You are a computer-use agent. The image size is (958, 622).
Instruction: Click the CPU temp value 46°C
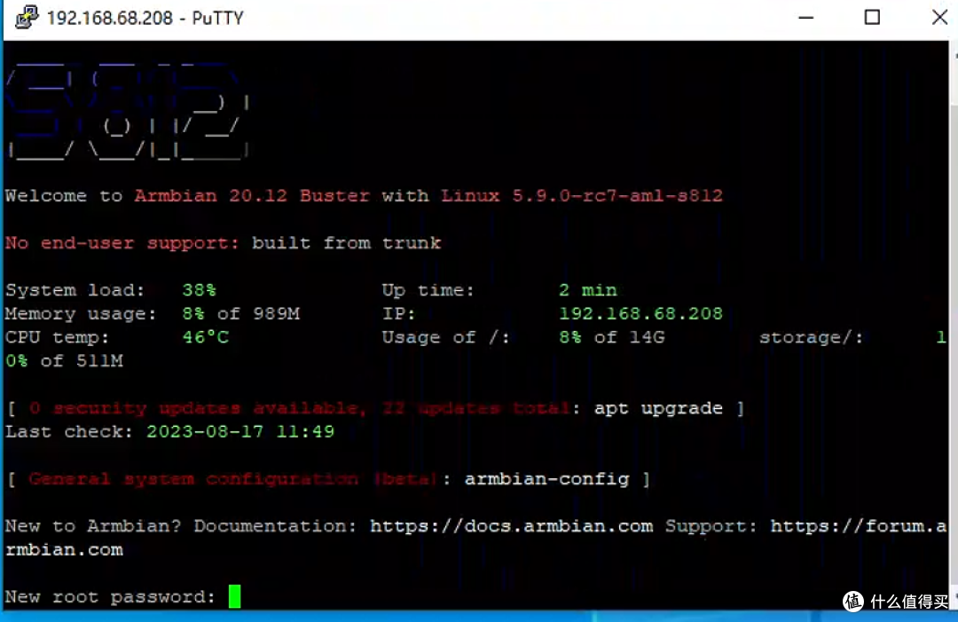(x=205, y=337)
